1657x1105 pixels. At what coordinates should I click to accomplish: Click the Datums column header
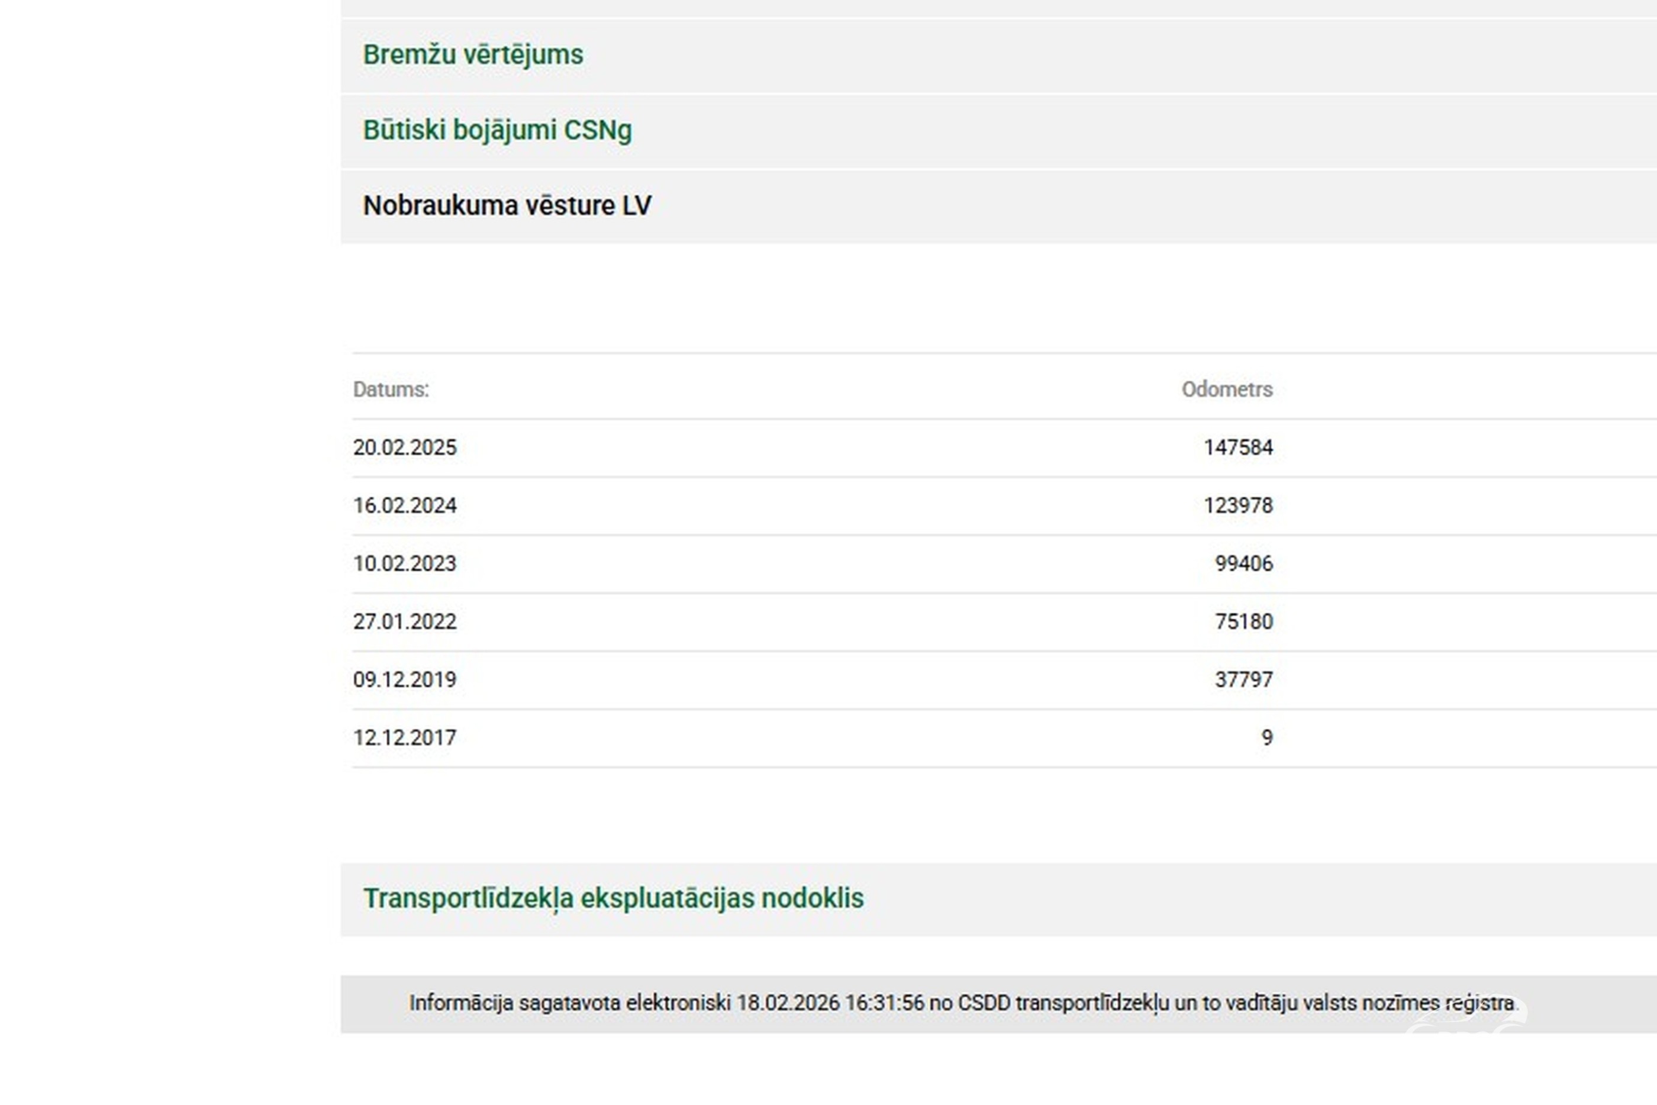(391, 389)
